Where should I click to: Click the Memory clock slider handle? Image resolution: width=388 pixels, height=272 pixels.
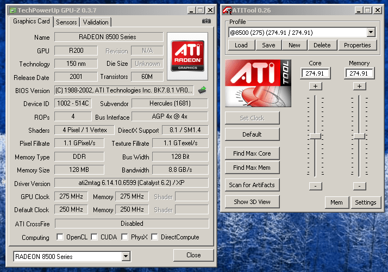[359, 136]
